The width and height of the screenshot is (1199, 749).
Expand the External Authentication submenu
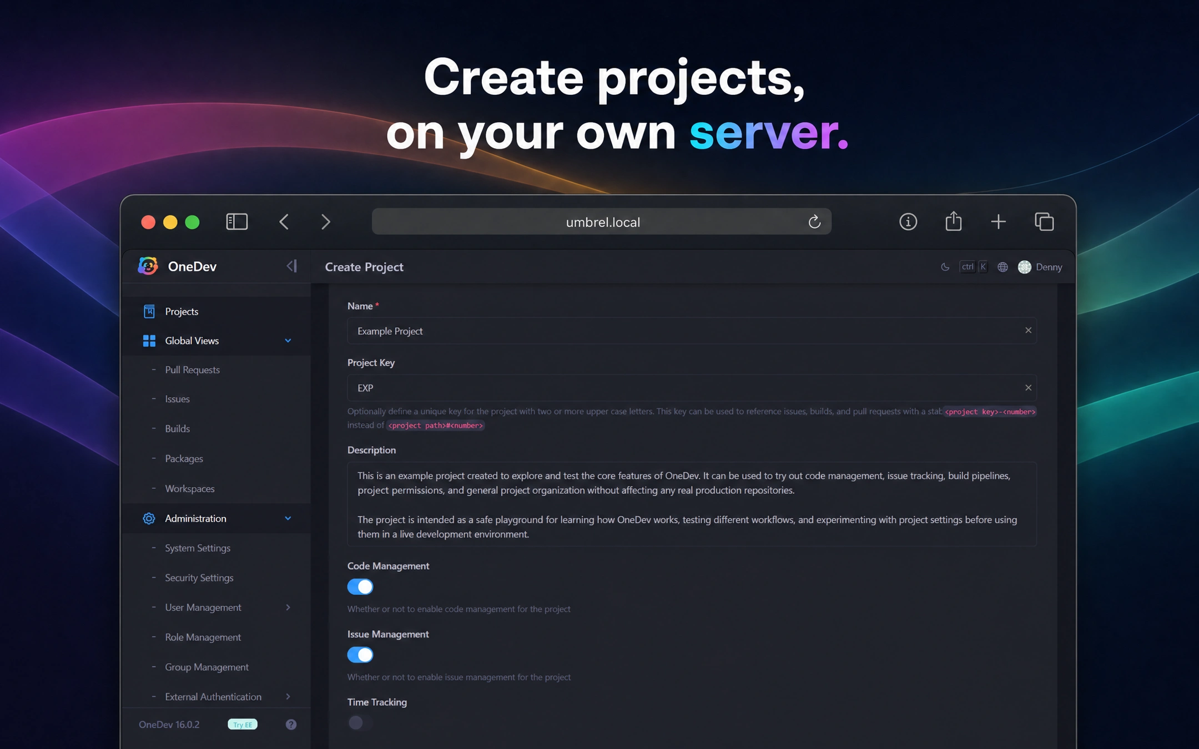(288, 696)
